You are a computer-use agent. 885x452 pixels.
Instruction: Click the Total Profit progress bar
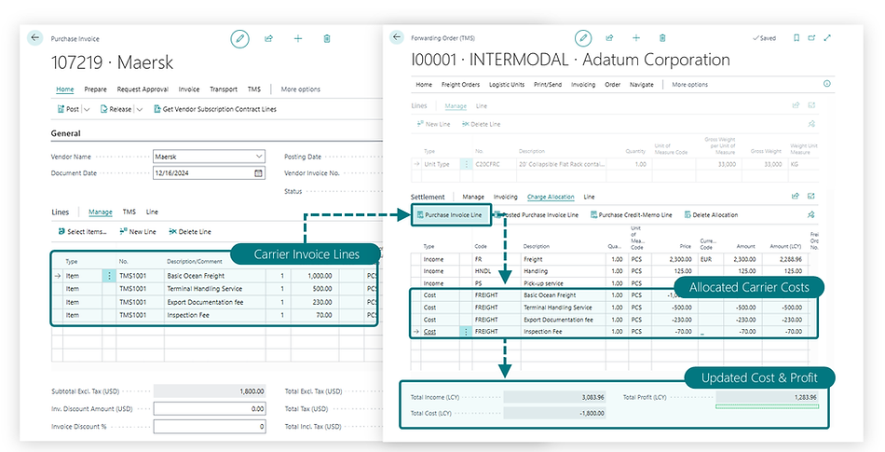pos(767,406)
